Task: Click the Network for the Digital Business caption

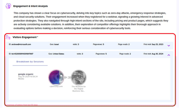Action: coord(79,89)
